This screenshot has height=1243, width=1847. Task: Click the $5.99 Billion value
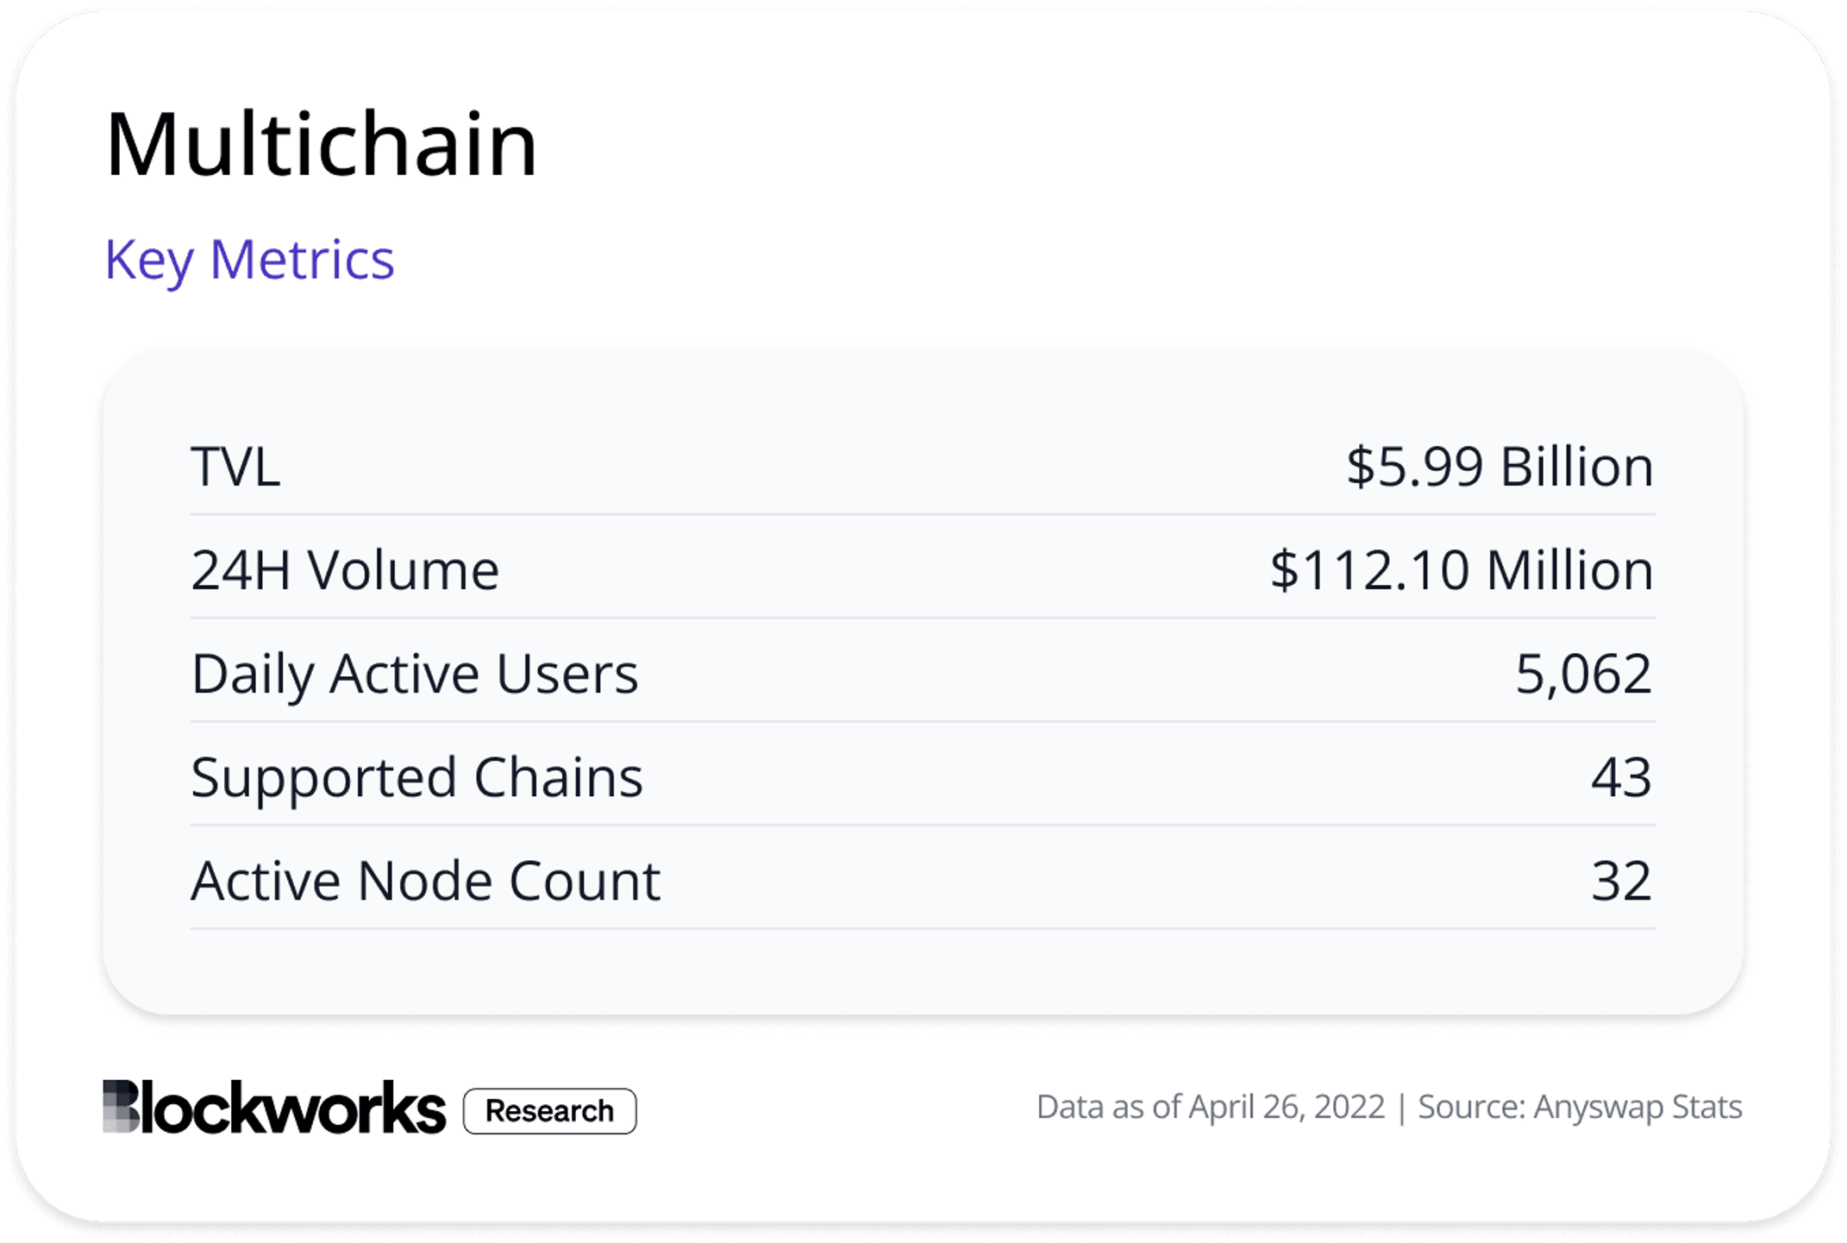point(1500,467)
